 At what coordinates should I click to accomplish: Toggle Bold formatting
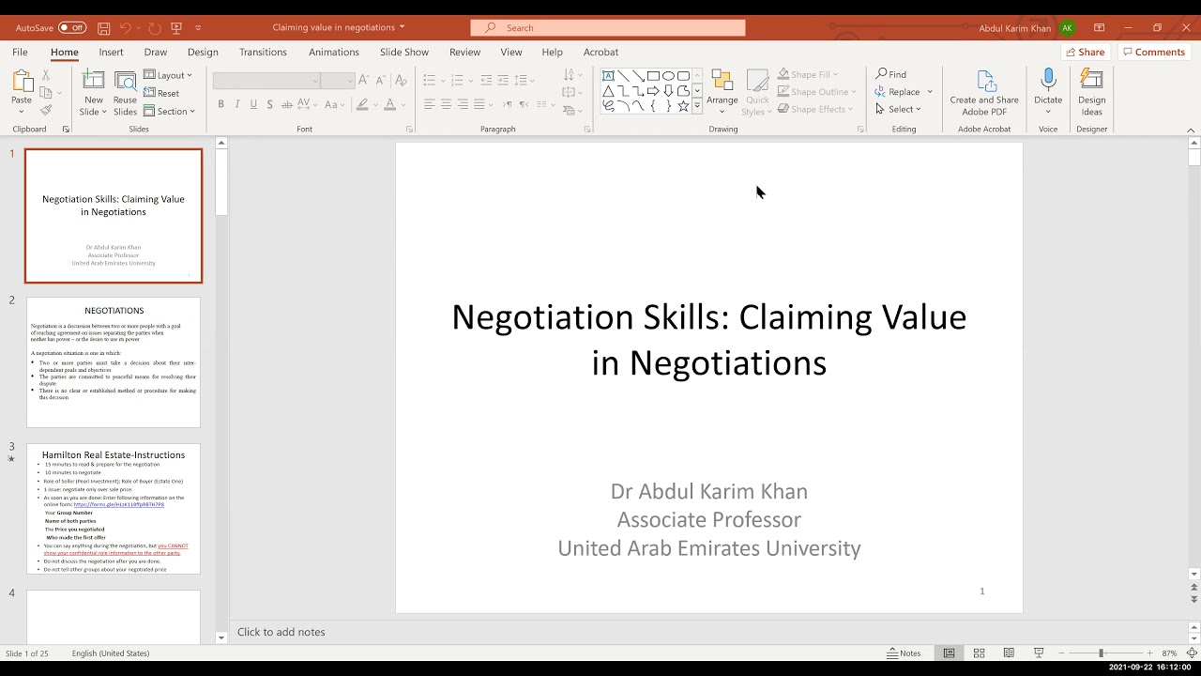point(220,104)
